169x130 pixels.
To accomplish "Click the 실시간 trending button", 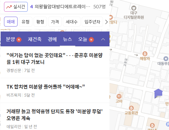I will tap(16, 7).
